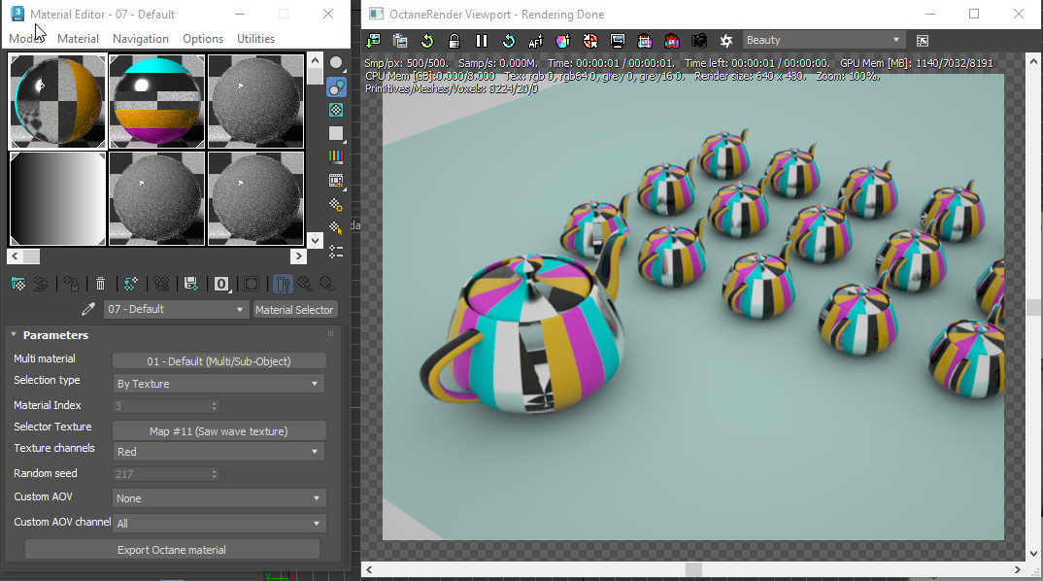Click the Material Selector type button
The height and width of the screenshot is (581, 1043).
[x=294, y=310]
